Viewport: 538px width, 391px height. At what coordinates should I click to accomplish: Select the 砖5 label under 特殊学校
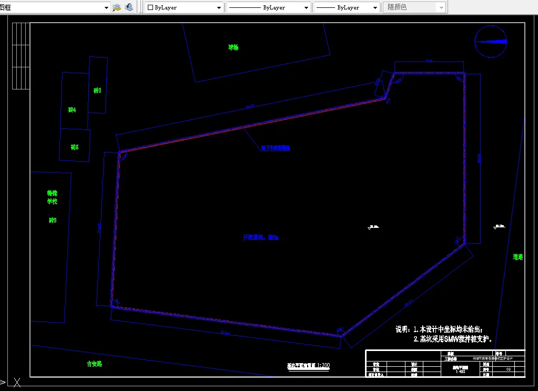point(53,220)
